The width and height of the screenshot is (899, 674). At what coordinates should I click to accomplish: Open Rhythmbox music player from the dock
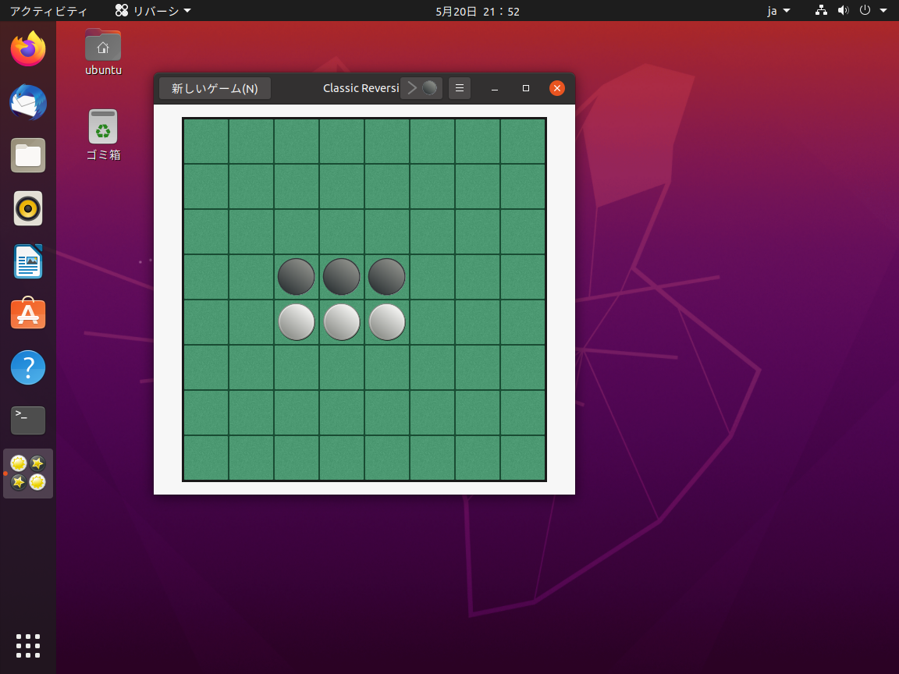click(28, 208)
